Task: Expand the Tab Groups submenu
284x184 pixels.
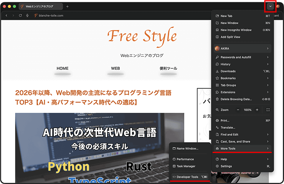Action: tap(243, 85)
